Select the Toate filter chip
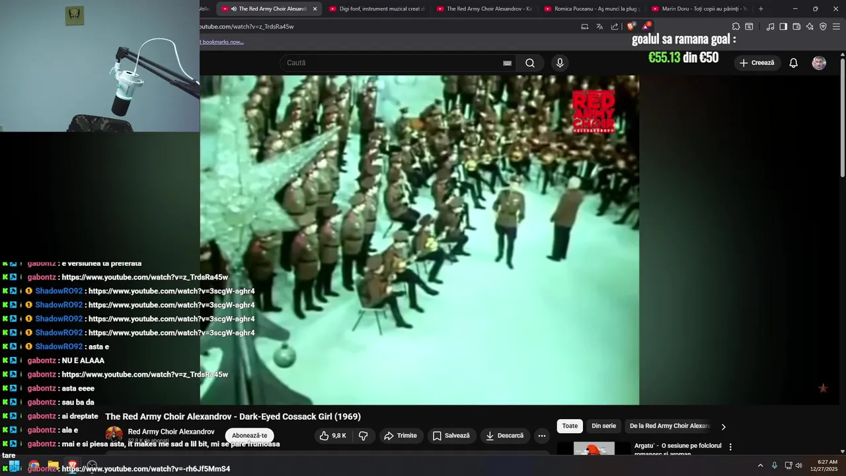Screen dimensions: 846x476 point(570,426)
